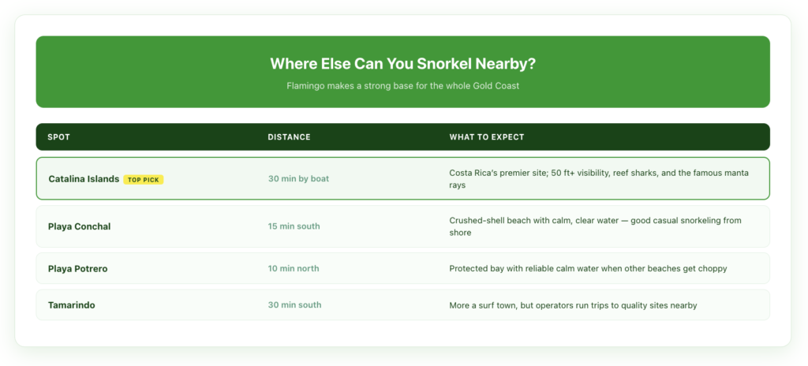Click the crushed-shell beach description text
The image size is (808, 366).
tap(595, 226)
